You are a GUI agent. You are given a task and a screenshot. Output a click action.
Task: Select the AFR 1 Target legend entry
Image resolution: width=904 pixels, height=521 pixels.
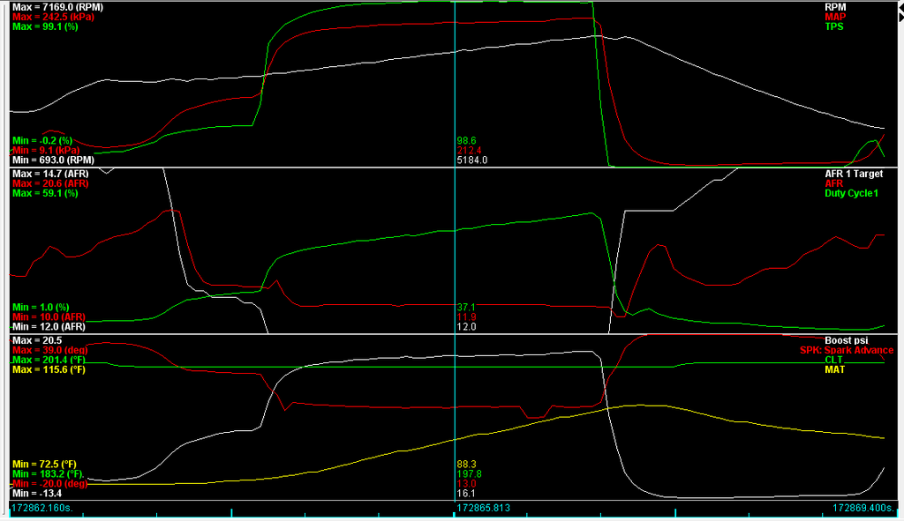(x=853, y=175)
